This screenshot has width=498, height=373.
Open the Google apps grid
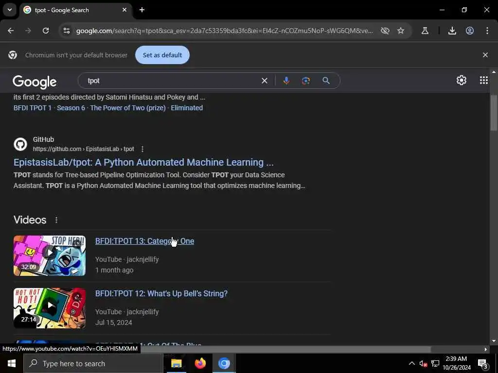pos(484,80)
